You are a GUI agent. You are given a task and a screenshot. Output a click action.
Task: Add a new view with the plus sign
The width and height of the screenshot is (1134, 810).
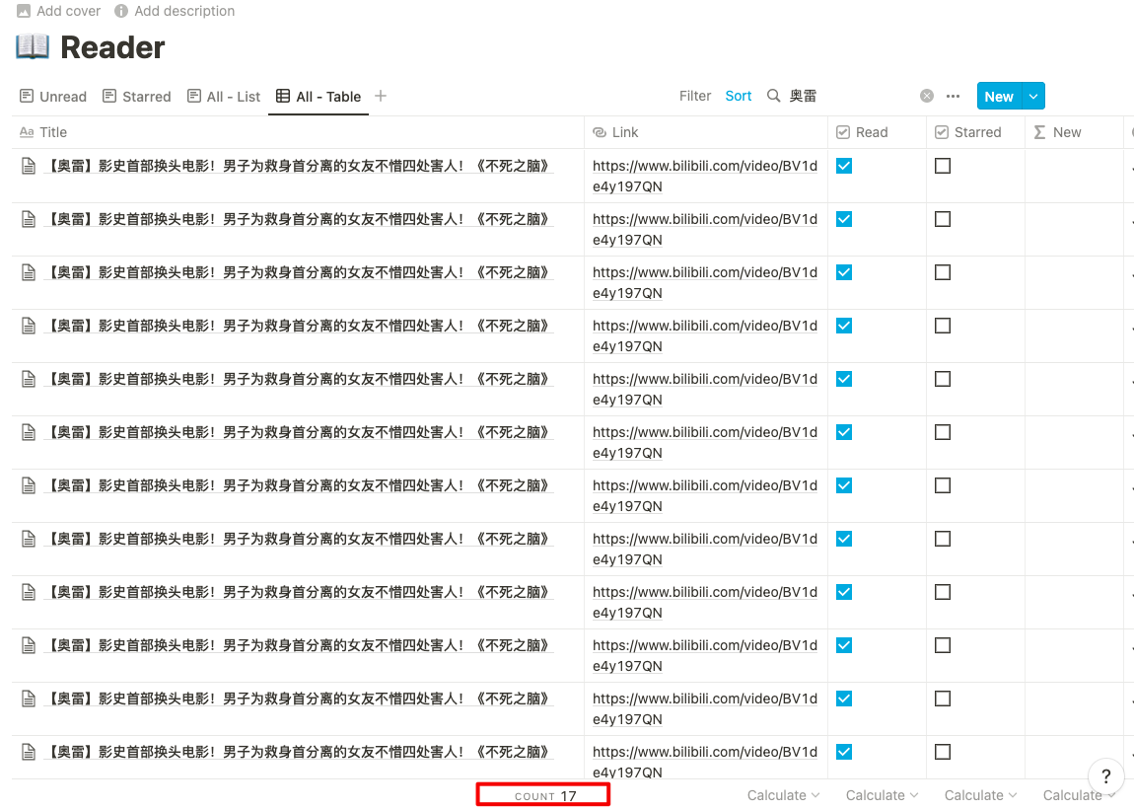(380, 96)
